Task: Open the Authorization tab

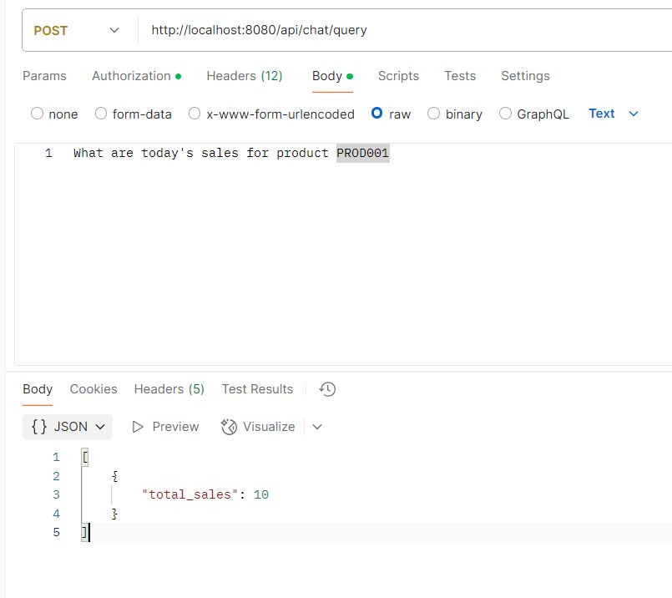Action: 136,76
